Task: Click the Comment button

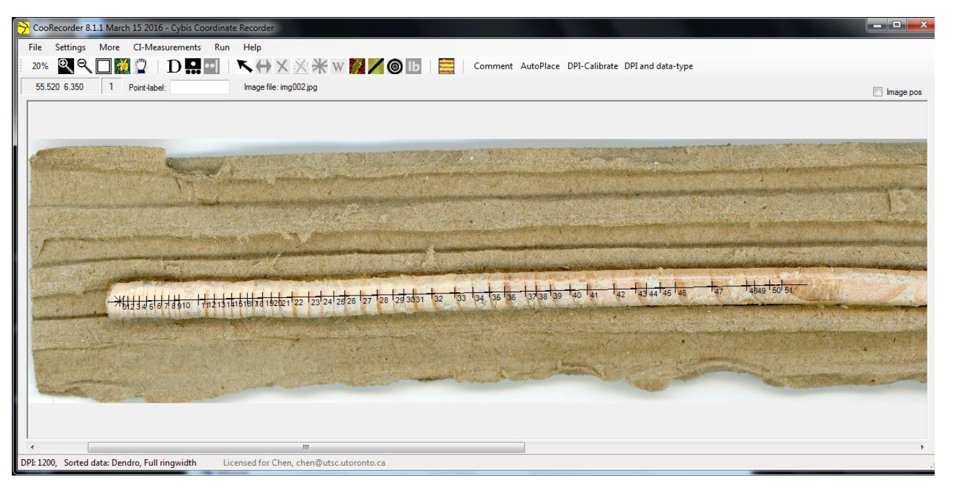Action: click(493, 66)
